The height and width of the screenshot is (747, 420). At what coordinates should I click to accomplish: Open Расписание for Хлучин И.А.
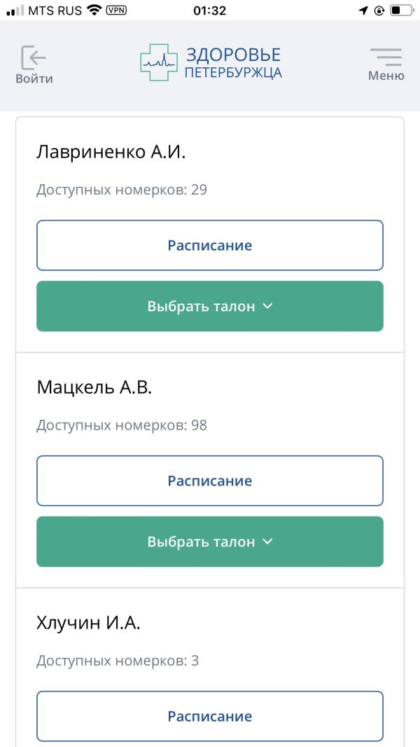(x=210, y=716)
